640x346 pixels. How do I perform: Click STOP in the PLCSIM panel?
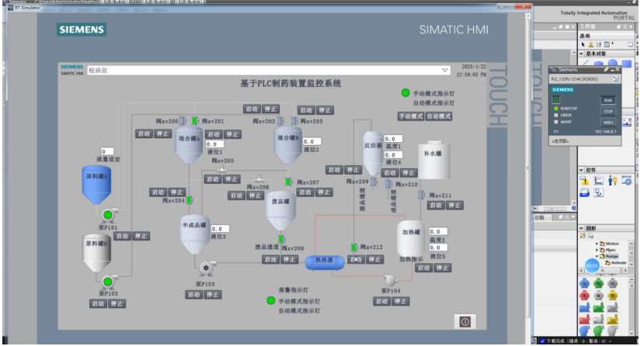click(x=608, y=111)
